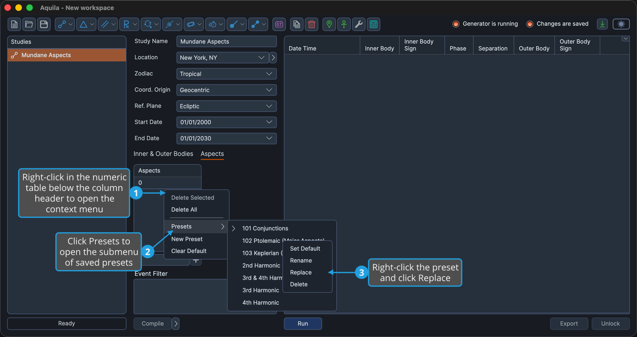The height and width of the screenshot is (337, 637).
Task: Click the arrow button next to Compile
Action: pyautogui.click(x=176, y=324)
